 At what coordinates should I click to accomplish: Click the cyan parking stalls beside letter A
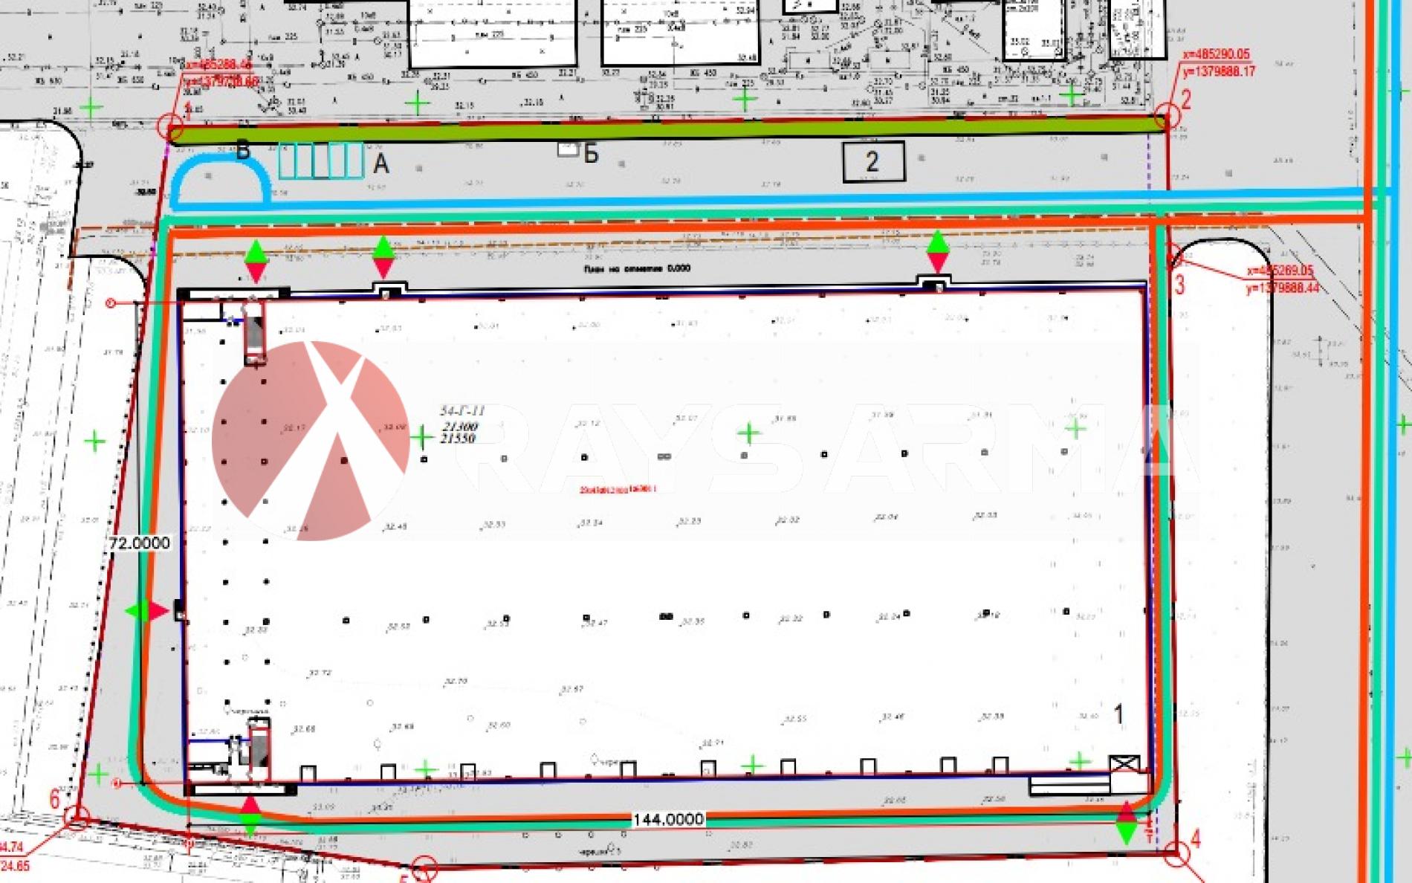pos(321,161)
